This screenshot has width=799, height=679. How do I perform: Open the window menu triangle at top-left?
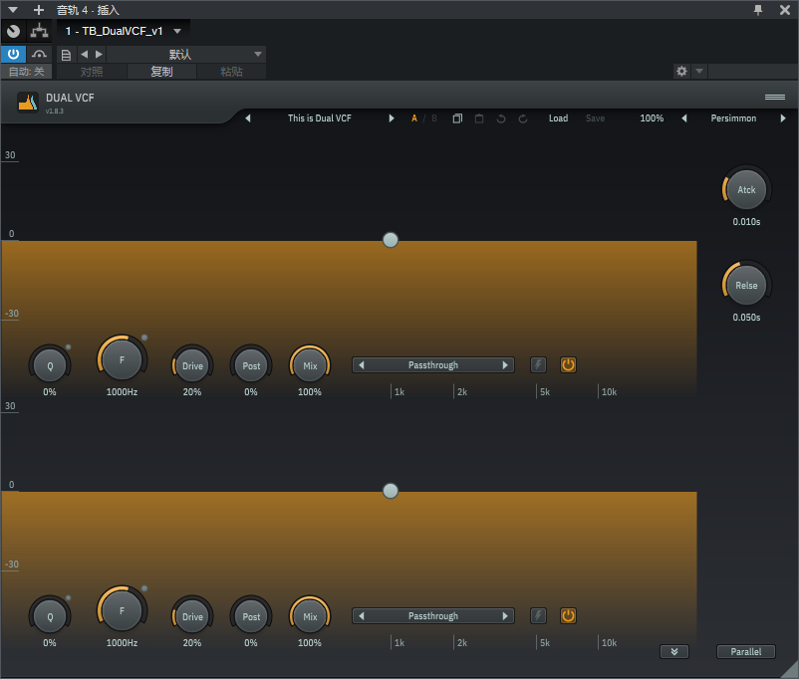pyautogui.click(x=13, y=10)
